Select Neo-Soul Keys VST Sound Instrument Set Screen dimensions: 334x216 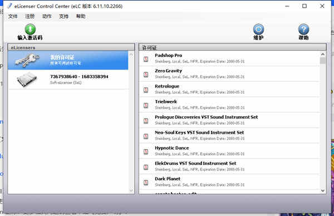tap(229, 135)
